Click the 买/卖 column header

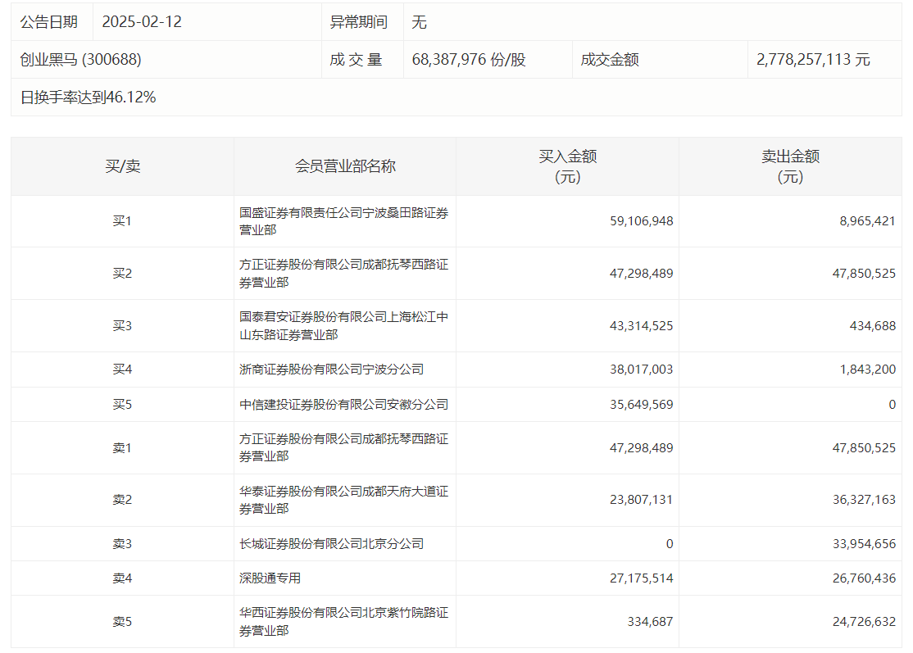pyautogui.click(x=122, y=166)
